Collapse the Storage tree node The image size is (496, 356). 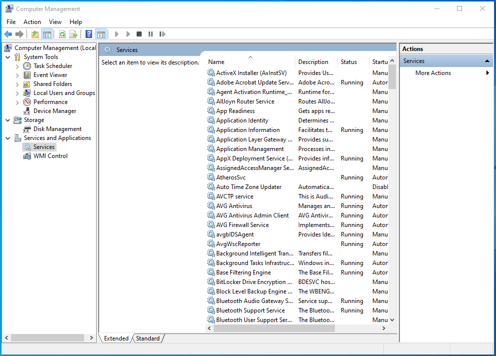coord(8,120)
